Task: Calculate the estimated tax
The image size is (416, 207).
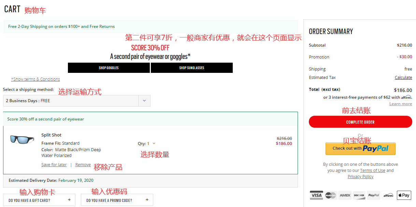Action: (403, 78)
